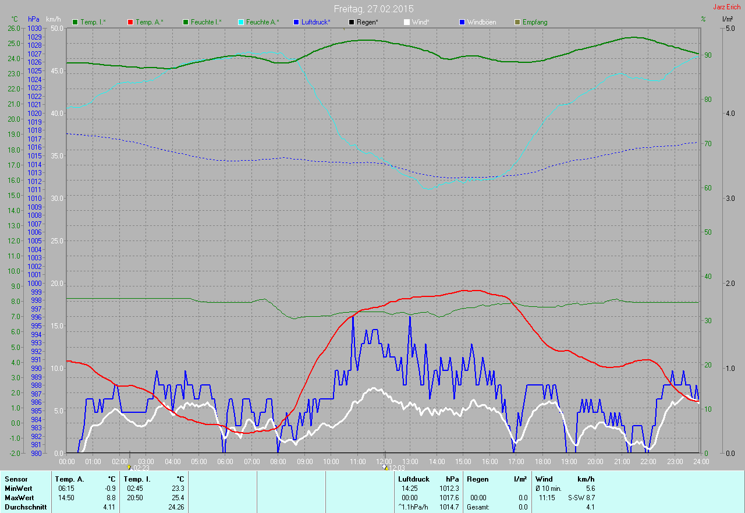Screen dimensions: 745x513
Task: Click the 10-minute wind average 5.6
Action: pyautogui.click(x=590, y=489)
